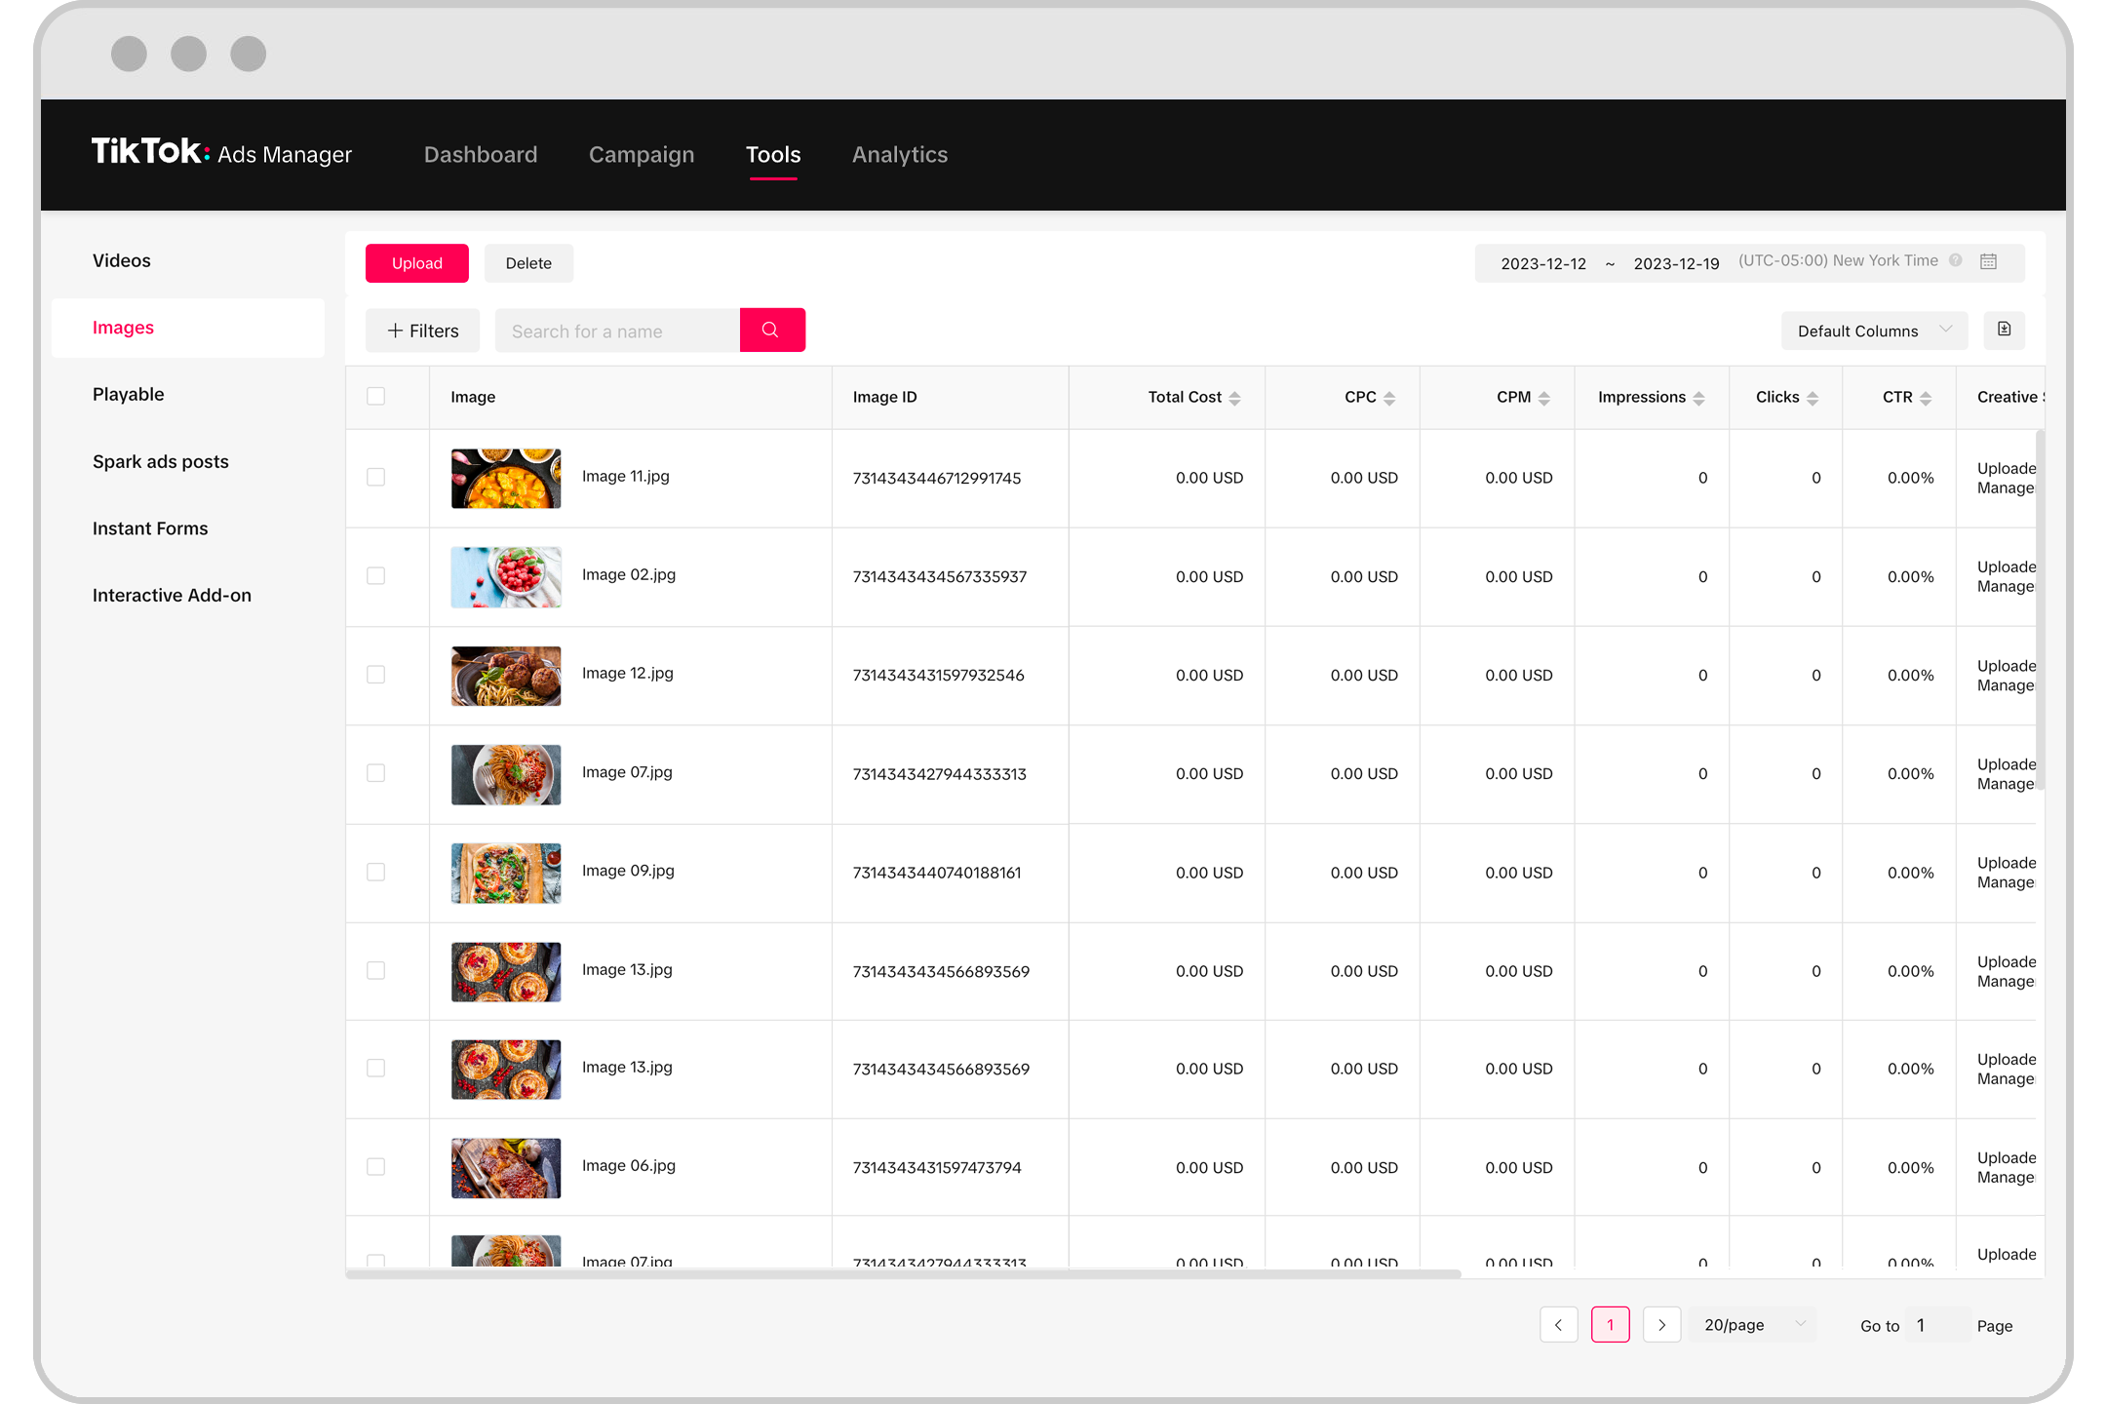
Task: Expand the Filters panel
Action: [422, 330]
